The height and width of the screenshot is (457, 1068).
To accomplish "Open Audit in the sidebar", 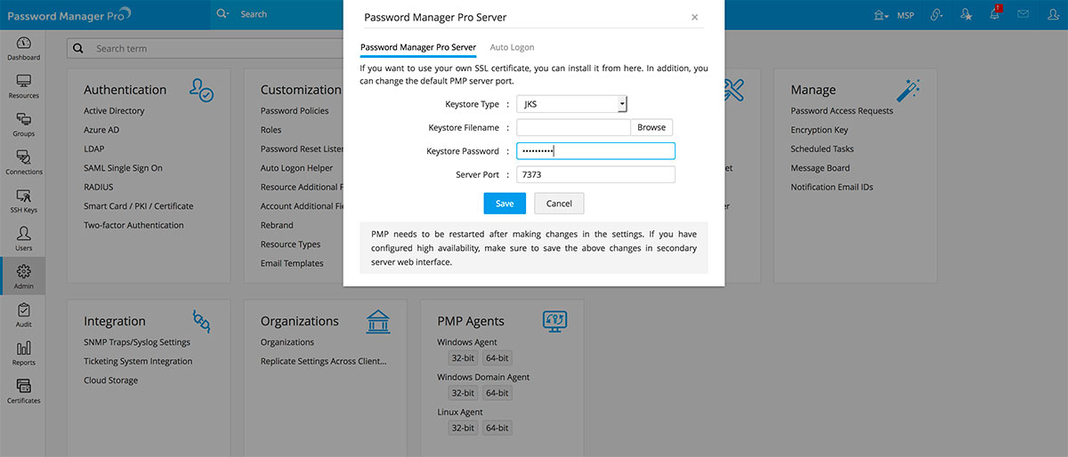I will click(x=23, y=316).
